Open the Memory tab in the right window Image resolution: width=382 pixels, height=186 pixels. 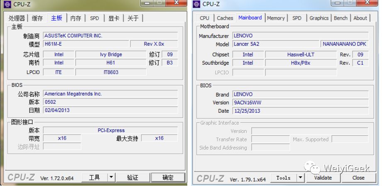click(276, 18)
